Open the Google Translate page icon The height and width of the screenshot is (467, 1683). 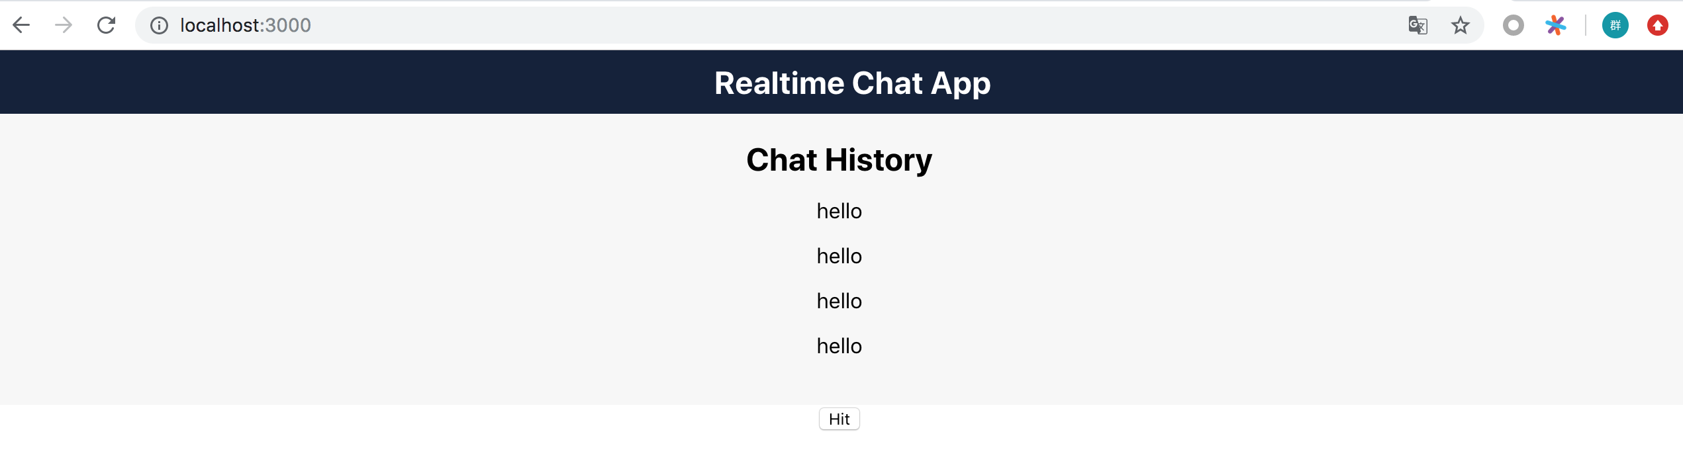point(1418,25)
